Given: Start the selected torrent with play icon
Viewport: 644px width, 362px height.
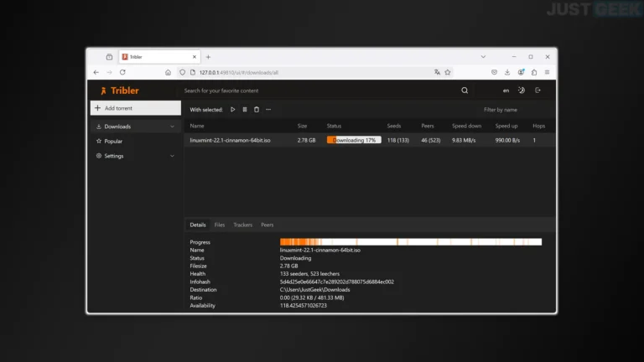Looking at the screenshot, I should point(233,110).
